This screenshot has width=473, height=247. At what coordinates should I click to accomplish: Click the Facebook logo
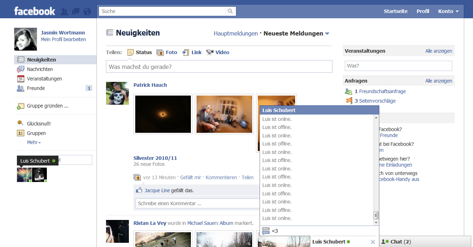pos(35,11)
